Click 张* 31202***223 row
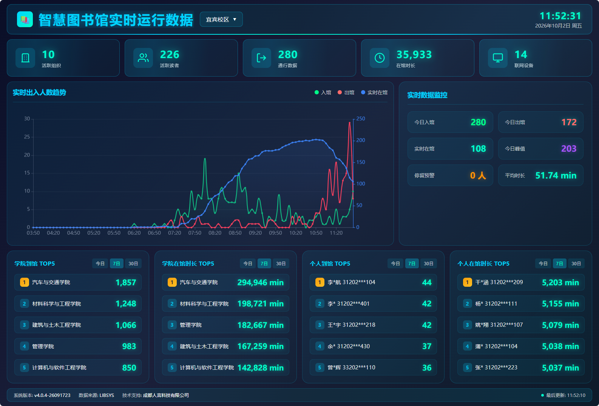 [521, 368]
